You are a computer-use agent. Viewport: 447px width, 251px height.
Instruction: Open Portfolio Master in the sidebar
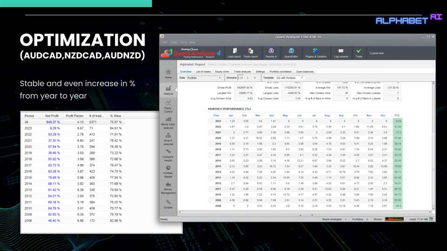[x=168, y=172]
